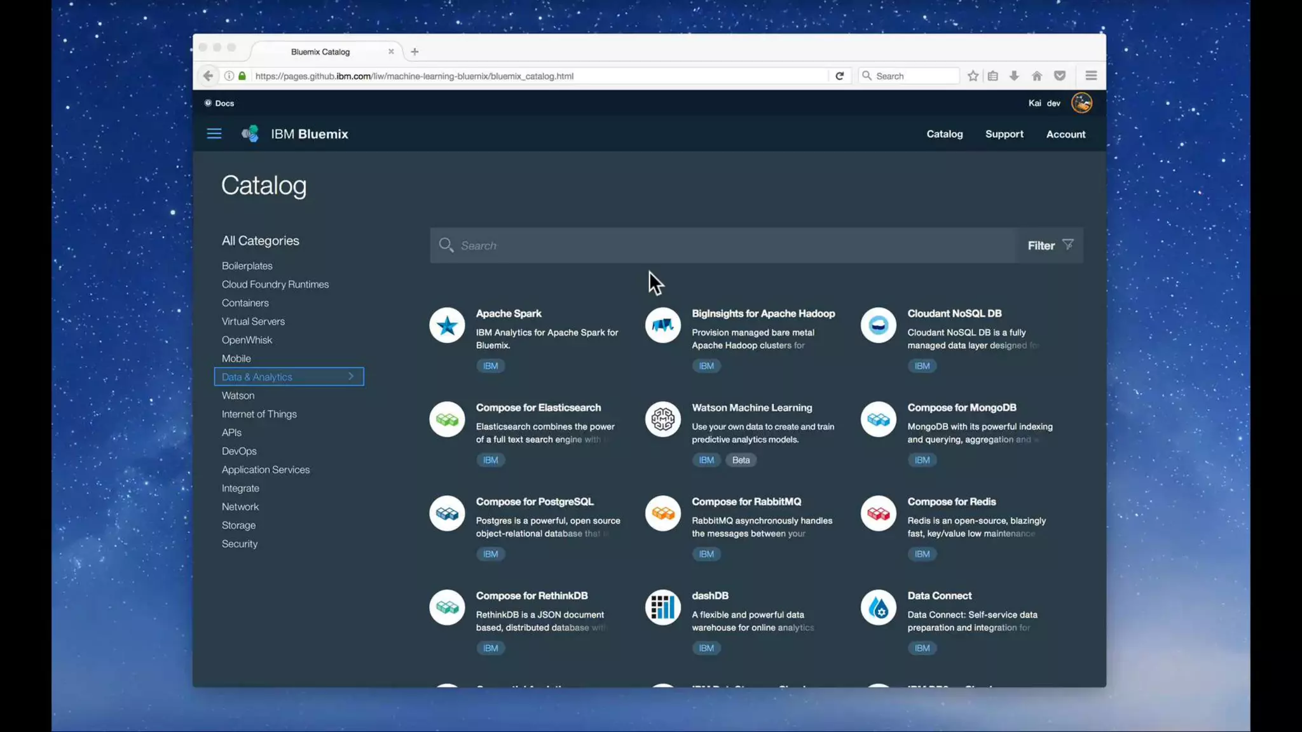Click the user avatar in top bar
Viewport: 1302px width, 732px height.
point(1081,103)
